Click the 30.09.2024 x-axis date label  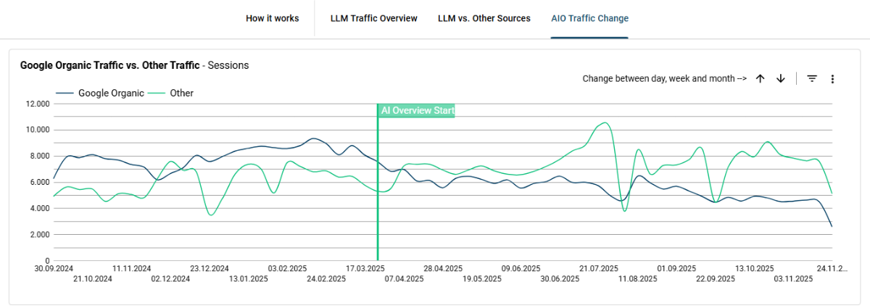pos(53,268)
